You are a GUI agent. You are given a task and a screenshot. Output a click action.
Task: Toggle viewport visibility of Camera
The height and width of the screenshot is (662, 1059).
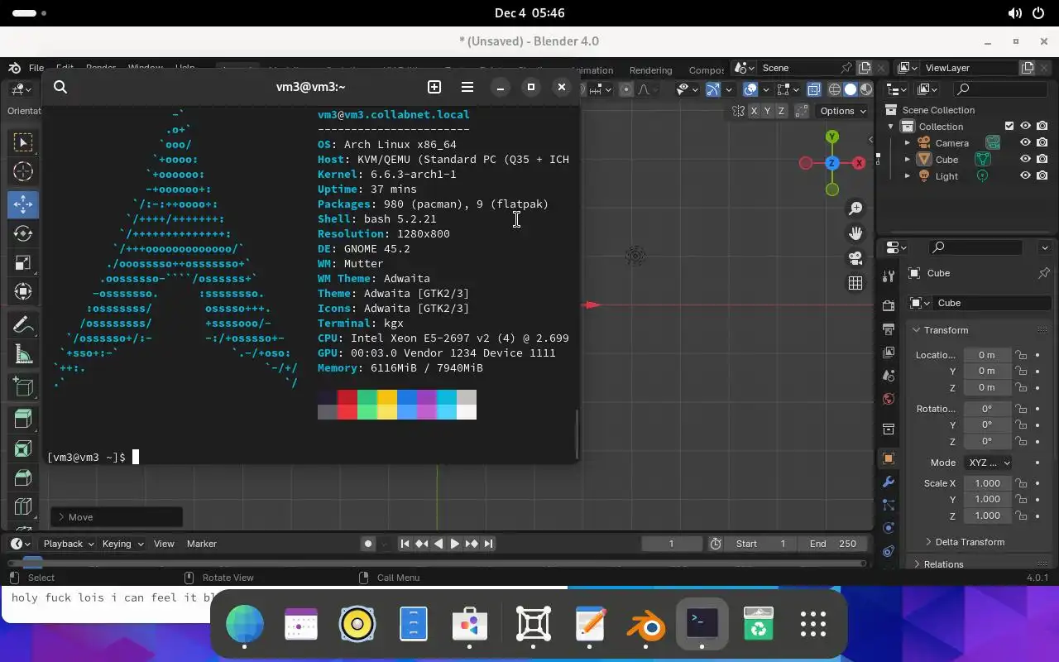[1025, 142]
